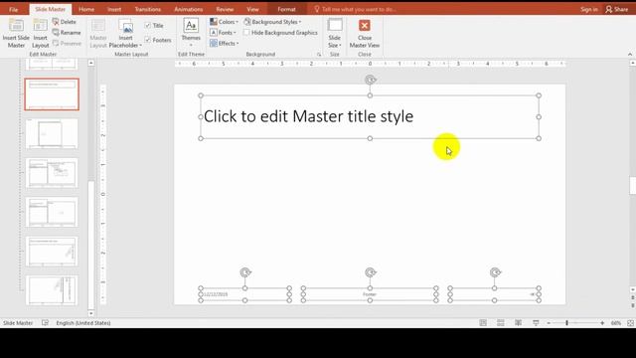The image size is (636, 358).
Task: Close Master View
Action: [365, 33]
